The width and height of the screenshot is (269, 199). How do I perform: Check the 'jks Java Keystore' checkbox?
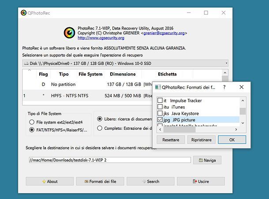160,113
